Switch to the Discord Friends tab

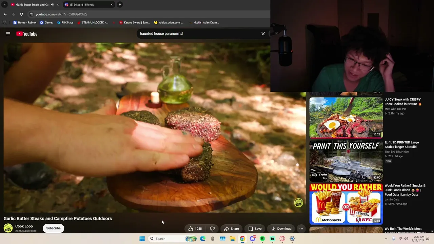(x=89, y=5)
